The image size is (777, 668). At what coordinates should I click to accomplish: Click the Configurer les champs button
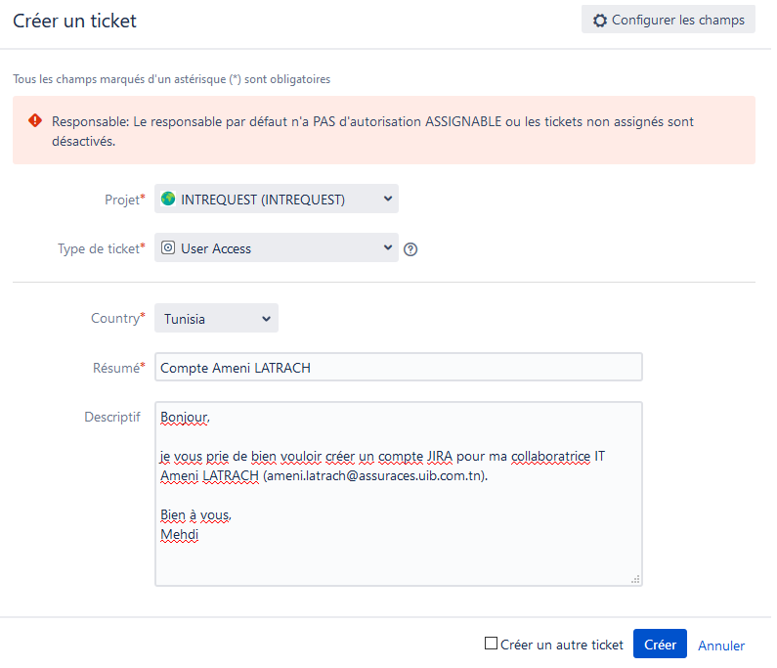668,20
